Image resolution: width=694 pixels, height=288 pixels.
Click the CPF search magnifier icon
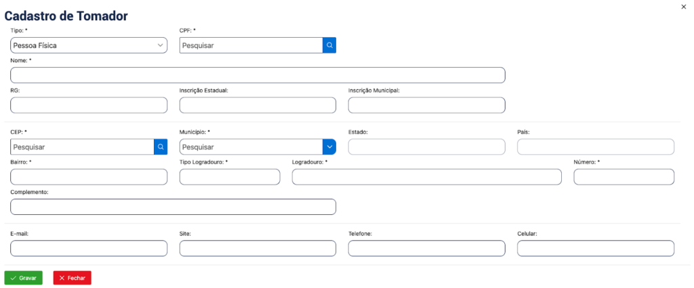[x=329, y=45]
